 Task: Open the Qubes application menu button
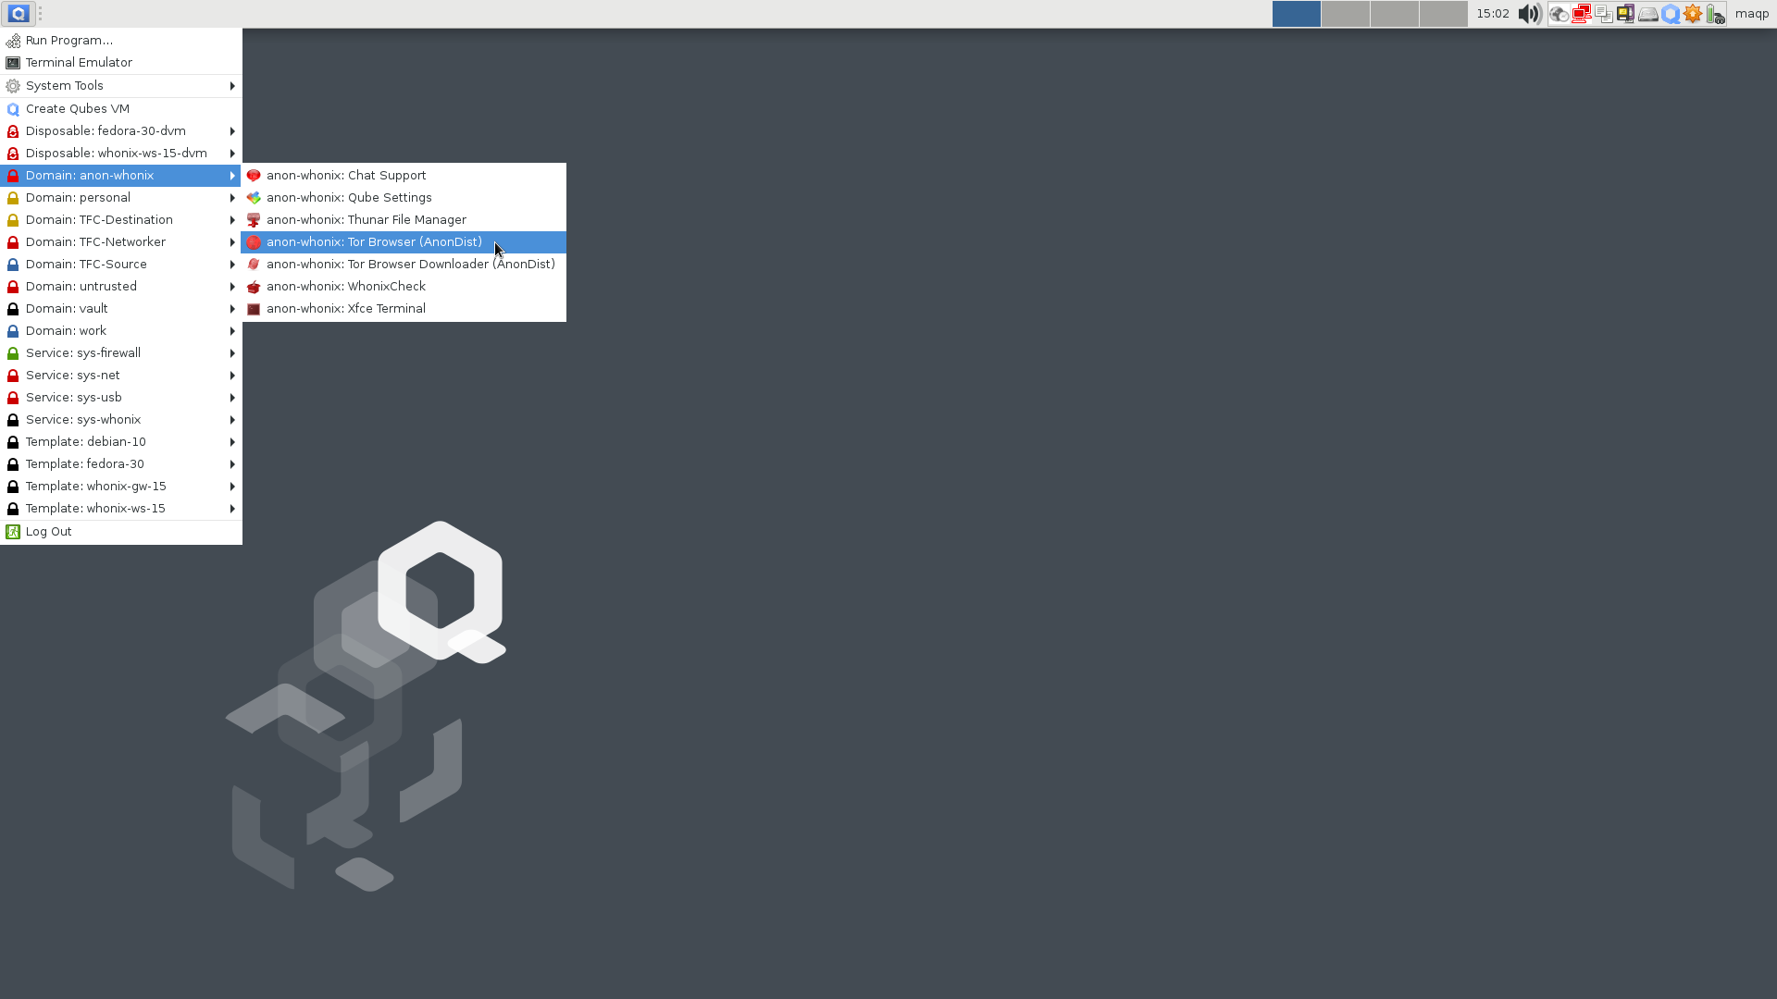coord(19,14)
